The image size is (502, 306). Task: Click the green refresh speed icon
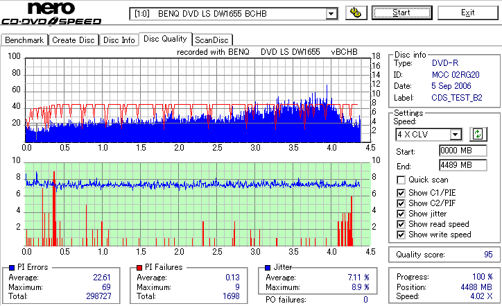tap(478, 134)
